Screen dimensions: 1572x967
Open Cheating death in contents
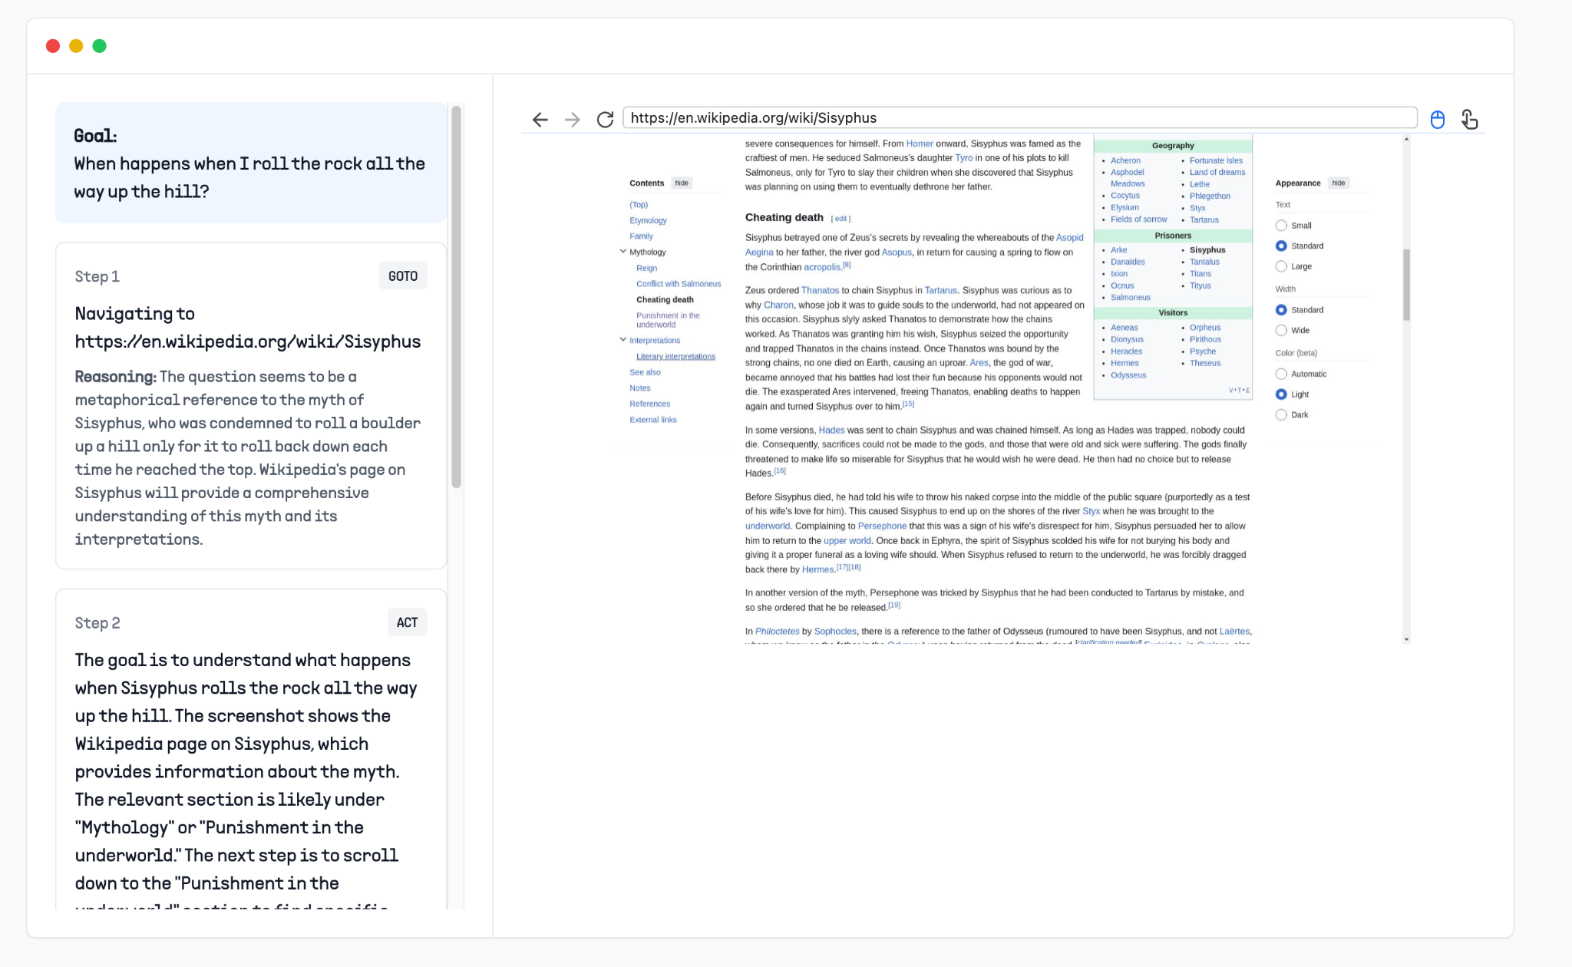665,299
